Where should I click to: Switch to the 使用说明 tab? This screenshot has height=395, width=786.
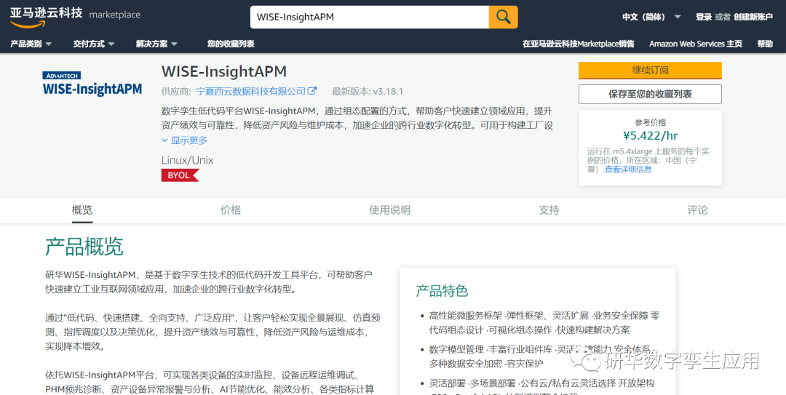point(390,210)
